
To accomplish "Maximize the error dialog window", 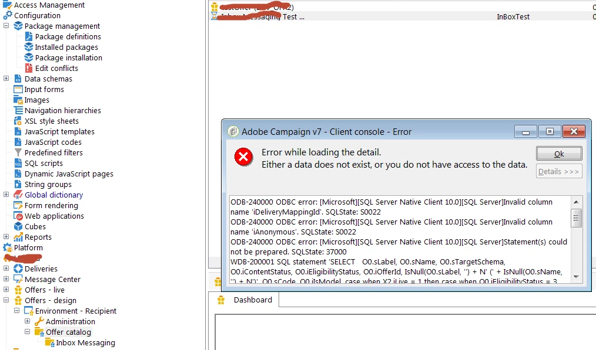I will (x=550, y=131).
